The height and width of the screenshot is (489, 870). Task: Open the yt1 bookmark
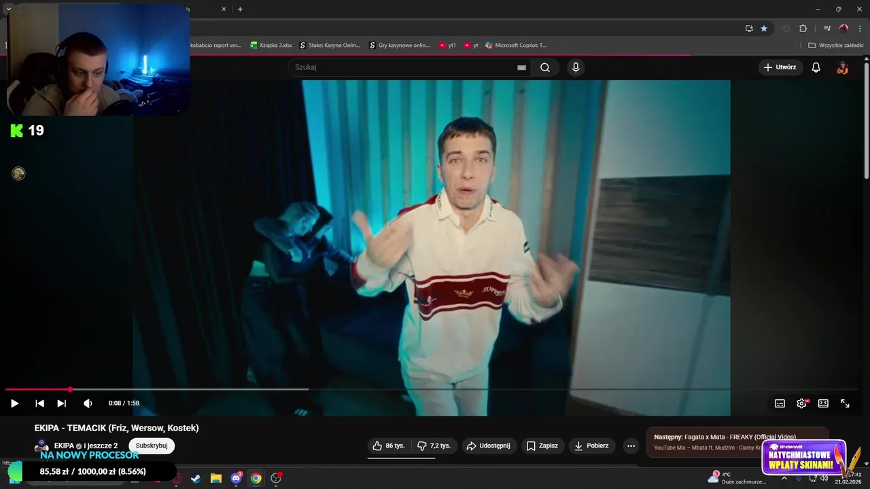(x=447, y=46)
